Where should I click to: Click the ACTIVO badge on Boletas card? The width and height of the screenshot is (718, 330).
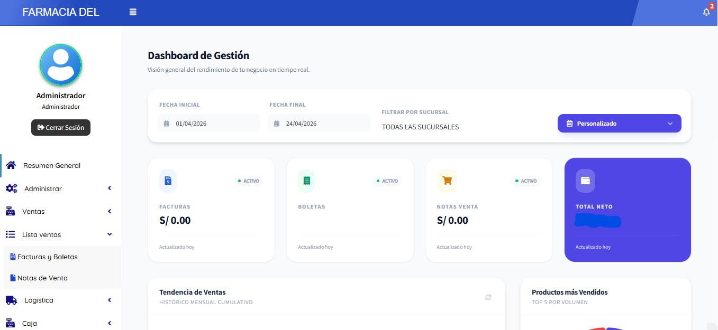(387, 181)
